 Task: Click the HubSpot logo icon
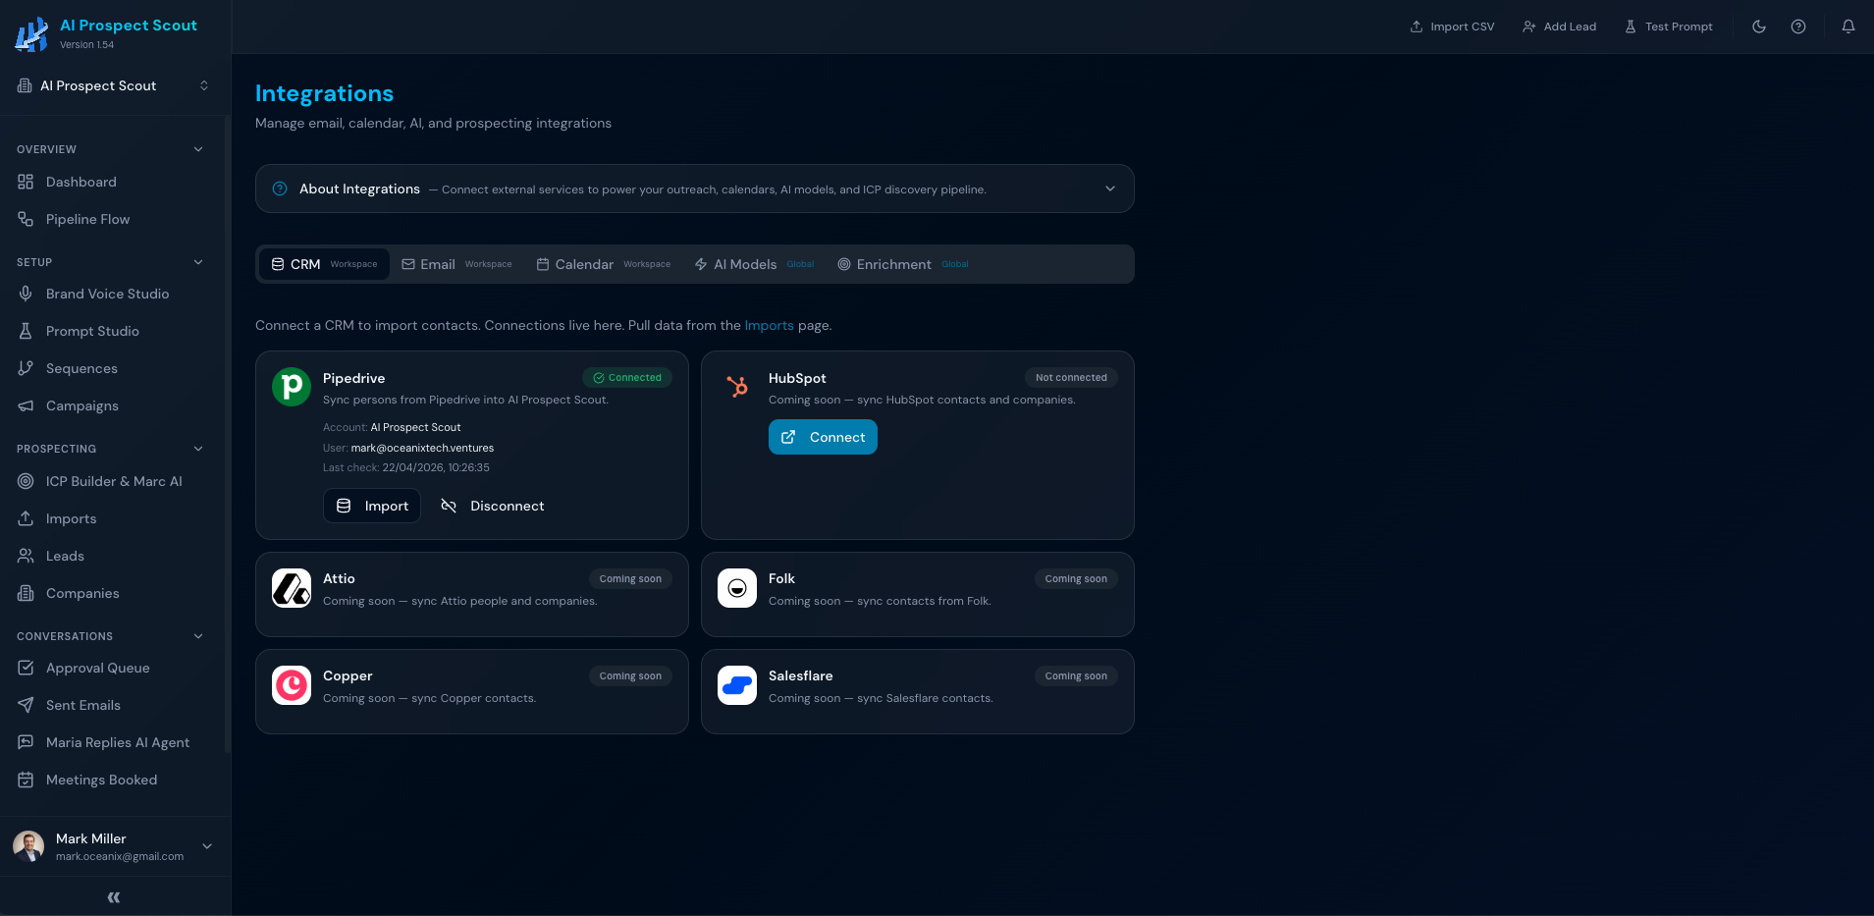point(736,387)
